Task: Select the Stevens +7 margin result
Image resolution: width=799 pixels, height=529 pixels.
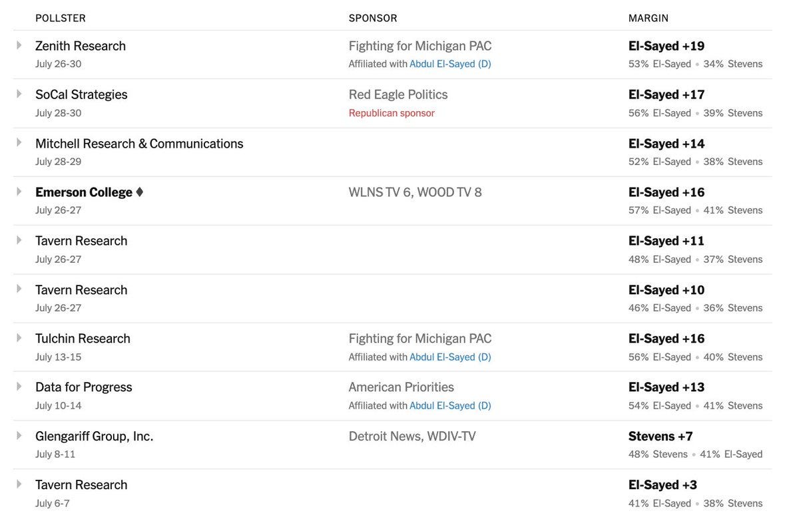Action: pos(661,436)
